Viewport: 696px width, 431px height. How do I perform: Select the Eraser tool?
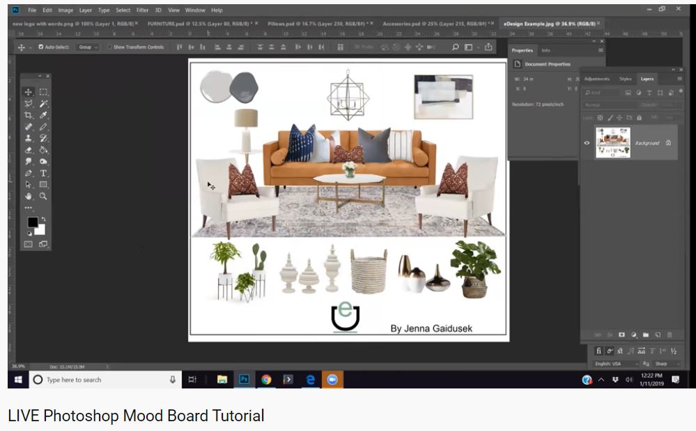click(29, 150)
